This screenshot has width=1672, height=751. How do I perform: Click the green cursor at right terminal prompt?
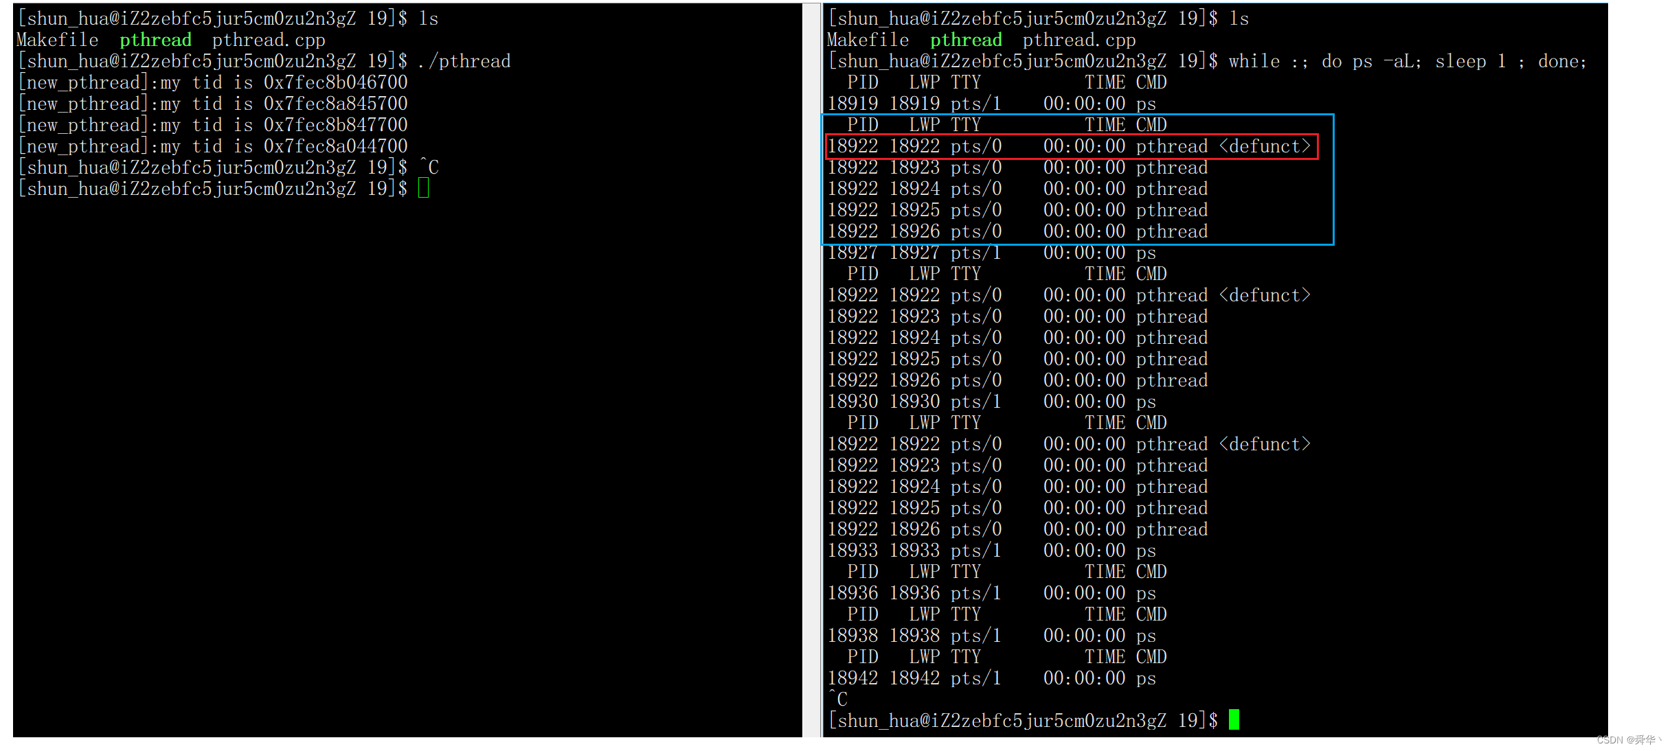(x=1234, y=719)
